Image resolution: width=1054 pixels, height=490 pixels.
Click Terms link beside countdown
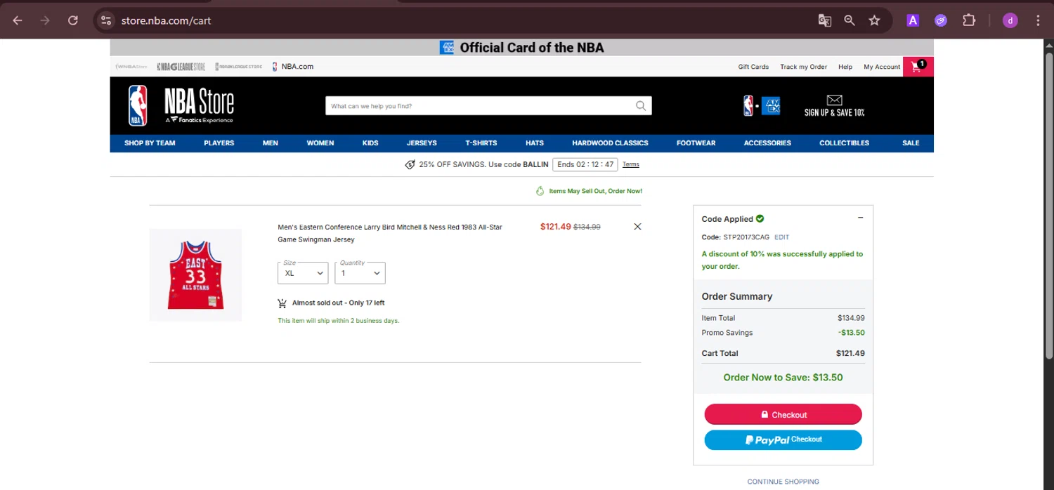(631, 164)
